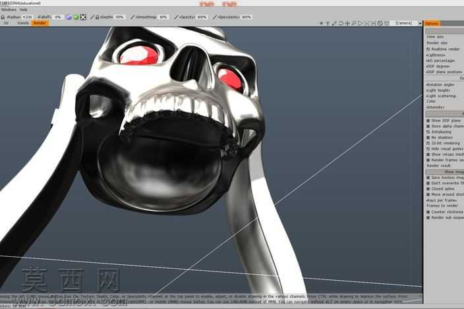Select the Options panel tab
This screenshot has width=464, height=309.
tap(432, 23)
